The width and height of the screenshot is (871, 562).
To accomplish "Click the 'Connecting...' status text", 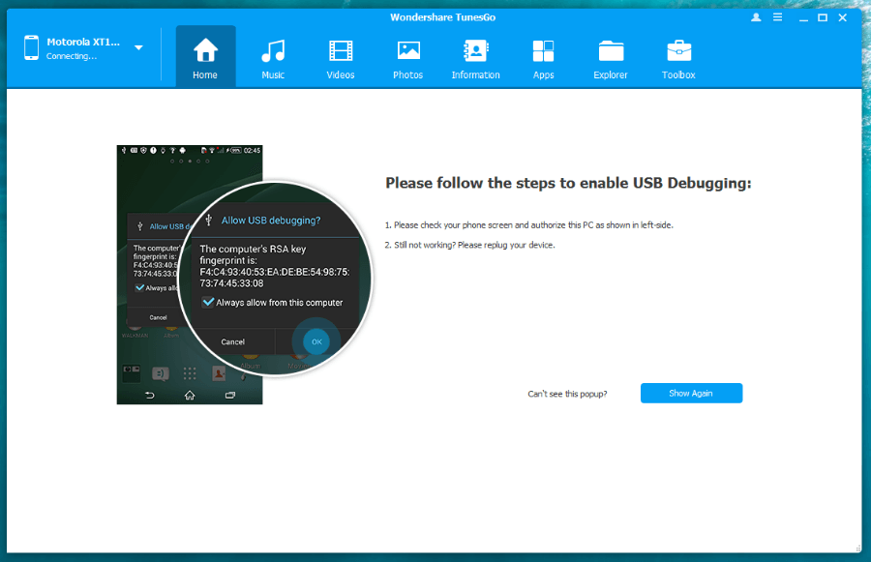I will tap(72, 56).
